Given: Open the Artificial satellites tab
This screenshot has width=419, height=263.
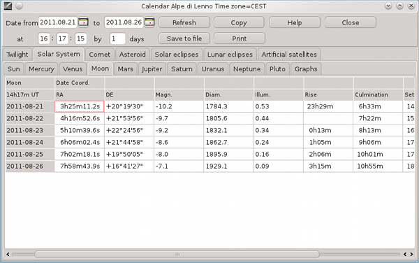Looking at the screenshot, I should [289, 55].
